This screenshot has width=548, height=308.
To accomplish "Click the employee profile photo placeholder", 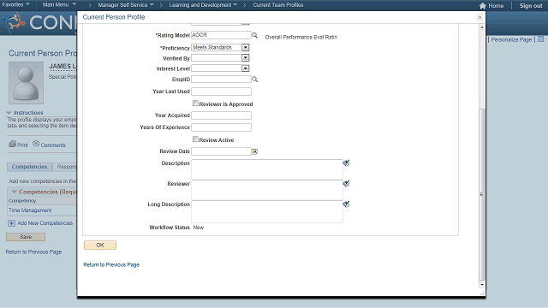I will point(27,83).
